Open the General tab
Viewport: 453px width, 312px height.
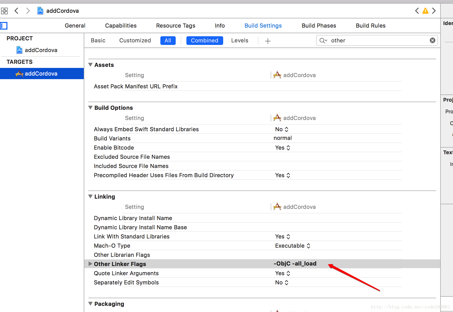point(75,26)
